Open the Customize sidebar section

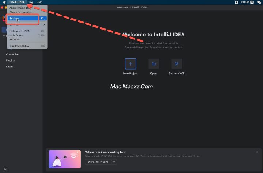point(12,54)
